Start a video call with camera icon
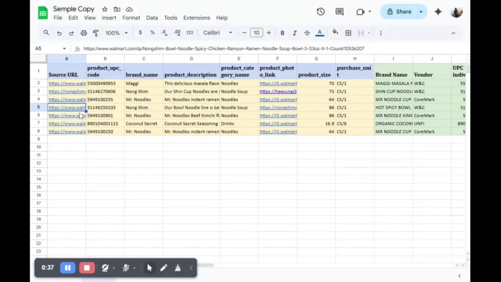The image size is (501, 282). [360, 12]
